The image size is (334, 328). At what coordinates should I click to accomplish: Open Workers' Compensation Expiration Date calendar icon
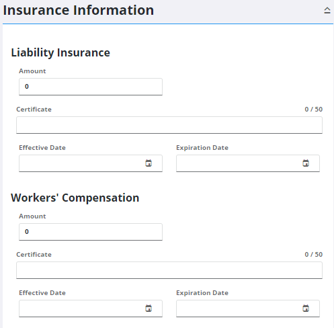click(306, 309)
